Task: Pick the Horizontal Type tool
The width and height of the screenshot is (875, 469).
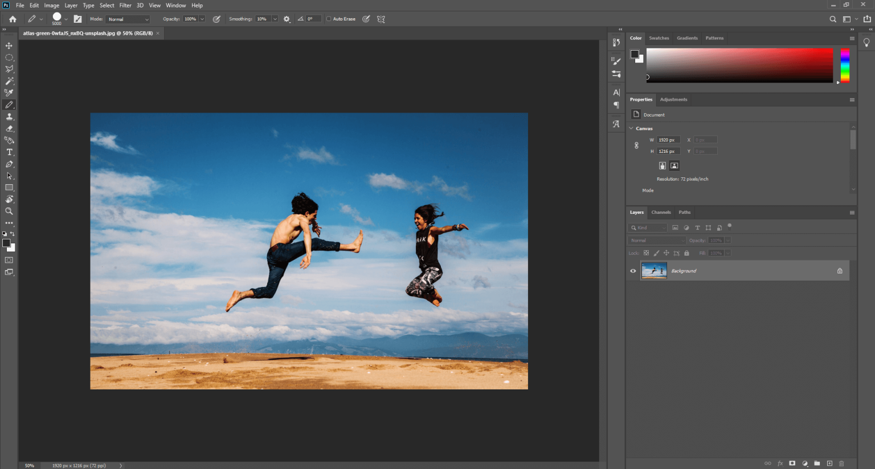Action: [9, 152]
